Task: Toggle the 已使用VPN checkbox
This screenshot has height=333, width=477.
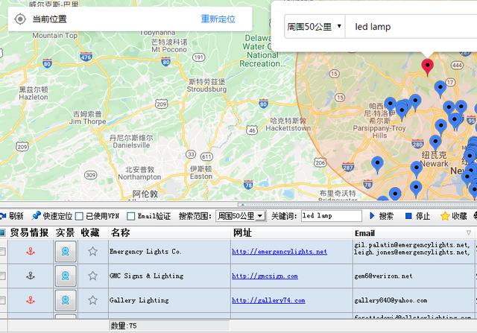Action: tap(79, 216)
